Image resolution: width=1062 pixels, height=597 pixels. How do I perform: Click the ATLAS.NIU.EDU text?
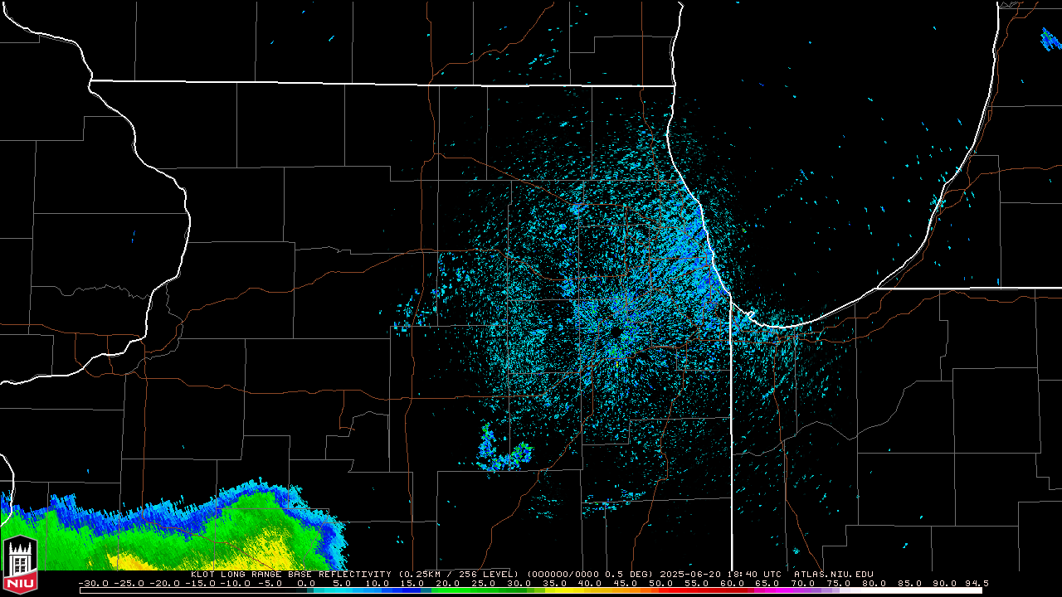click(x=834, y=574)
